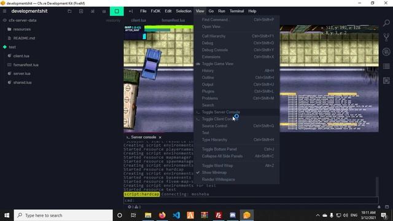Choose Call Hierarchy in View menu
Screen dimensions: 393x221
click(236, 36)
